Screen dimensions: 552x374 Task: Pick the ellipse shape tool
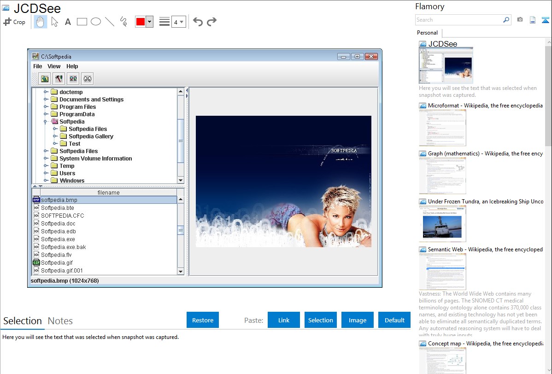(96, 22)
